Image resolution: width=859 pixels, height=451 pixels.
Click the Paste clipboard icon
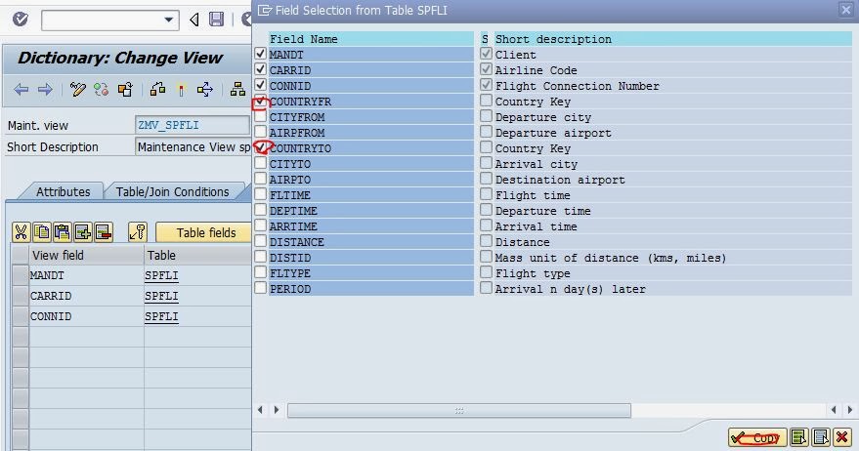(x=62, y=232)
